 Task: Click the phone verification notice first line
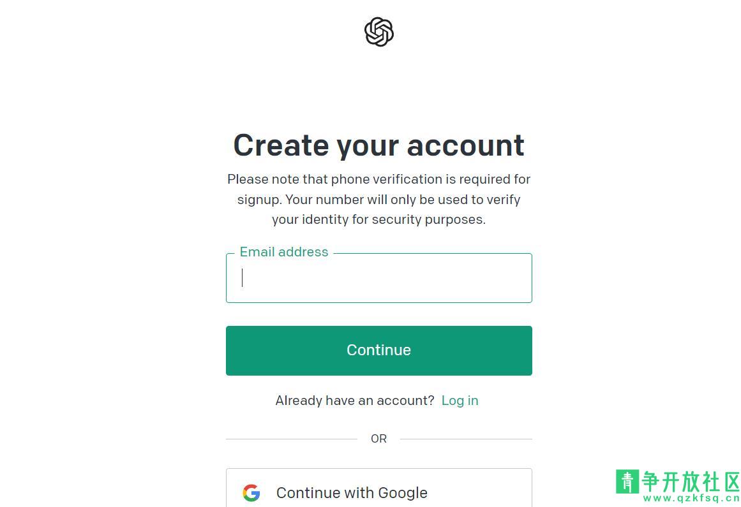click(379, 179)
